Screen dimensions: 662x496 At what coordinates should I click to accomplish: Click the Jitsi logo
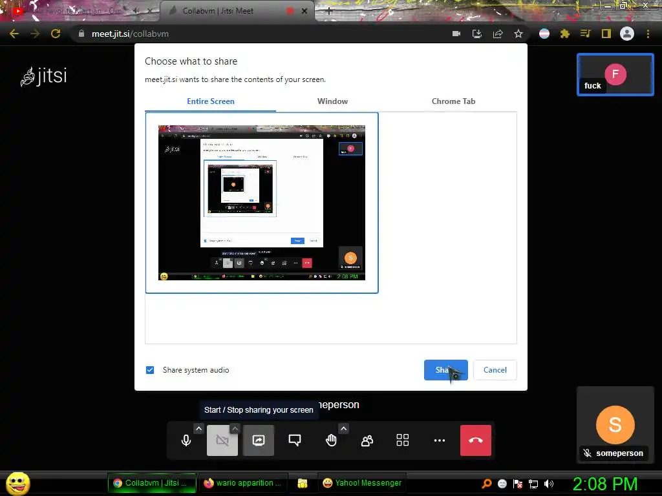click(43, 76)
